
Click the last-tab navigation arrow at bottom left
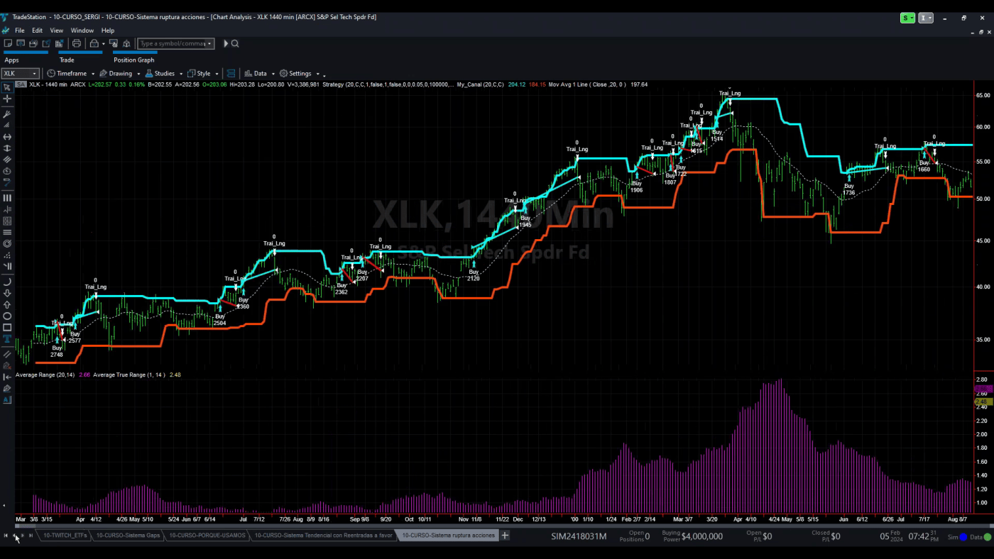31,536
